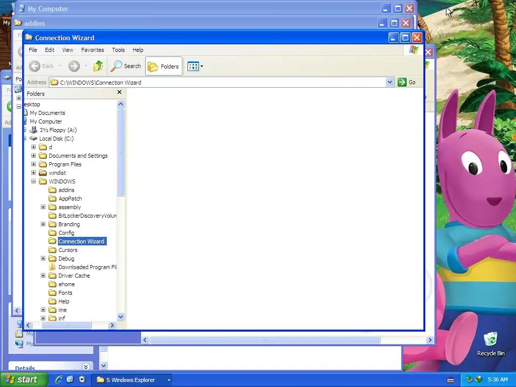Toggle the Folders pane button

[164, 66]
